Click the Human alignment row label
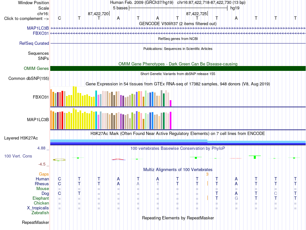This screenshot has width=306, height=230. tap(42, 179)
